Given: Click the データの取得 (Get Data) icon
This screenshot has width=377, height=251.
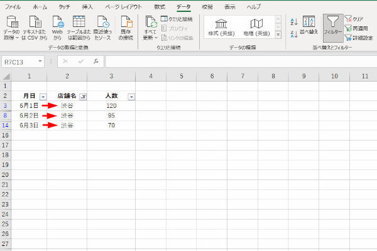Looking at the screenshot, I should pyautogui.click(x=11, y=28).
